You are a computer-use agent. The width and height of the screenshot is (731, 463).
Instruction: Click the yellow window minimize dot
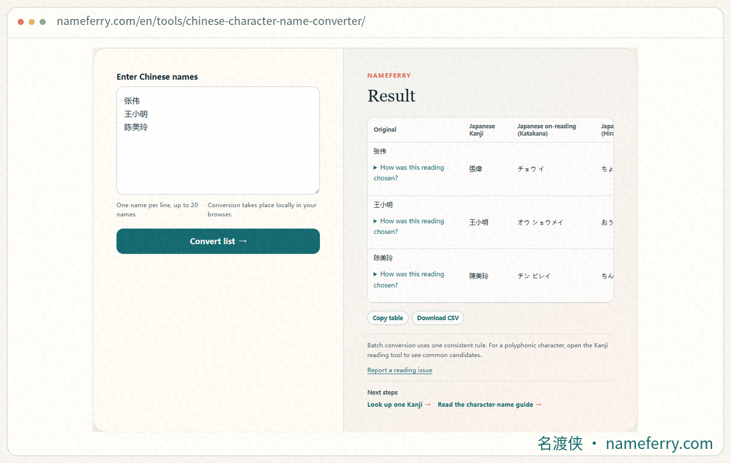pyautogui.click(x=32, y=22)
